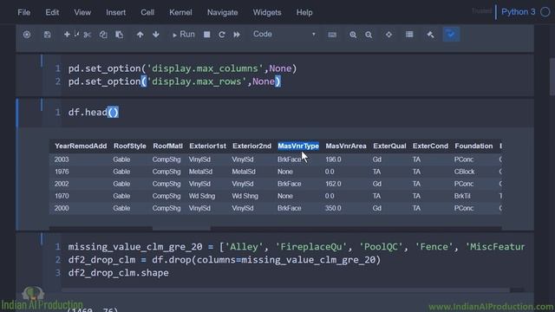This screenshot has width=555, height=312.
Task: Click the Wd Sdng cell
Action: click(202, 196)
